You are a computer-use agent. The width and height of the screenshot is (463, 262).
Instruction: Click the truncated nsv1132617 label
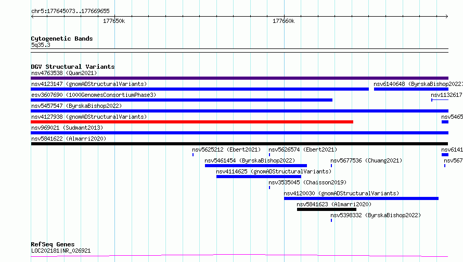(x=446, y=95)
